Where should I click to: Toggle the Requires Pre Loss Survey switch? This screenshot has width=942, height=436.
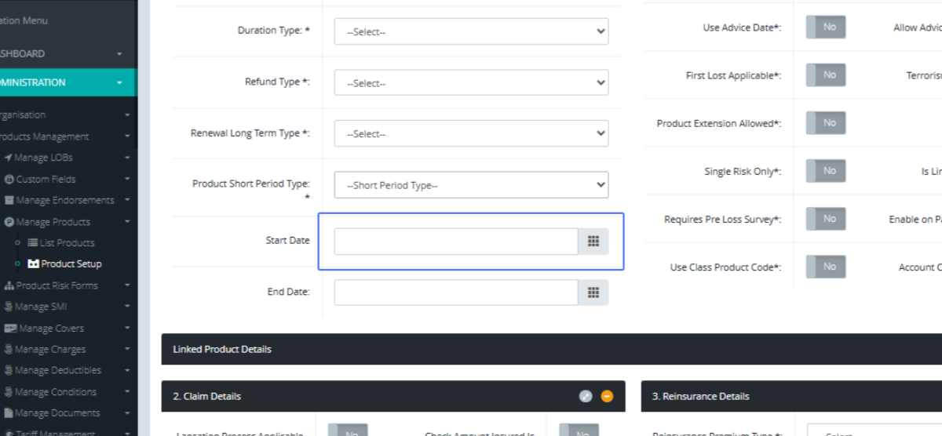(825, 219)
